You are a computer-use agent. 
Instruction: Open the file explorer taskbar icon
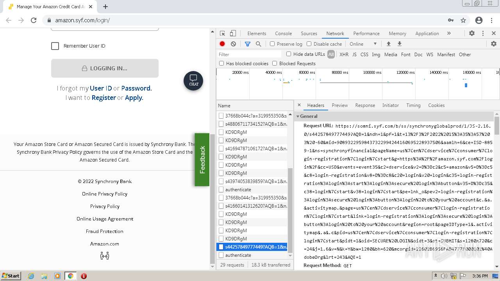pos(44,276)
